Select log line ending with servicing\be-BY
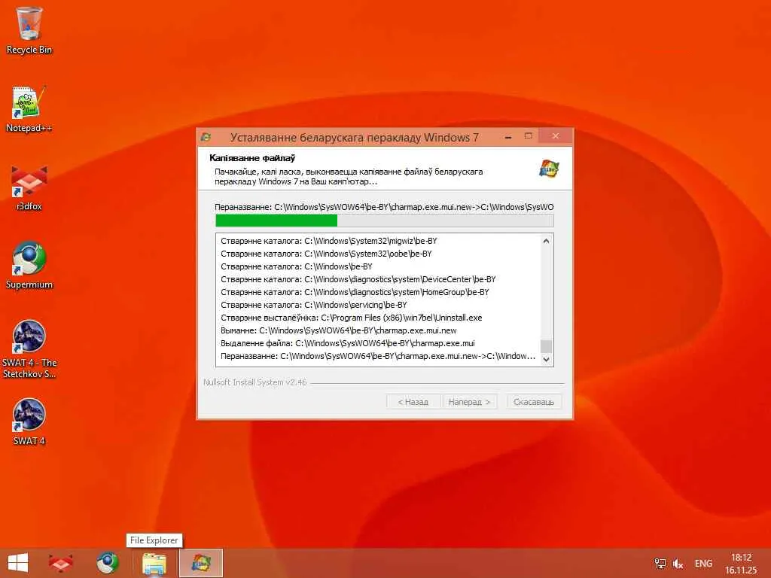The height and width of the screenshot is (578, 771). pyautogui.click(x=314, y=305)
